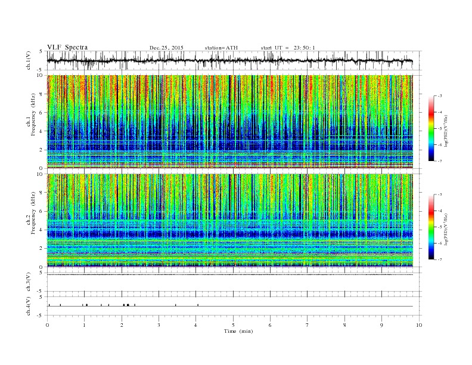Click the "-4" tick on ch.2 color bar

point(440,211)
